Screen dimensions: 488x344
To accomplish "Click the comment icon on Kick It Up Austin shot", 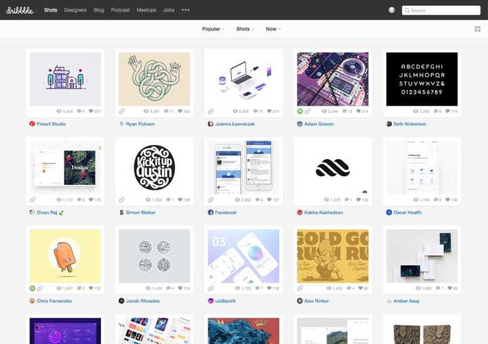I will click(168, 200).
